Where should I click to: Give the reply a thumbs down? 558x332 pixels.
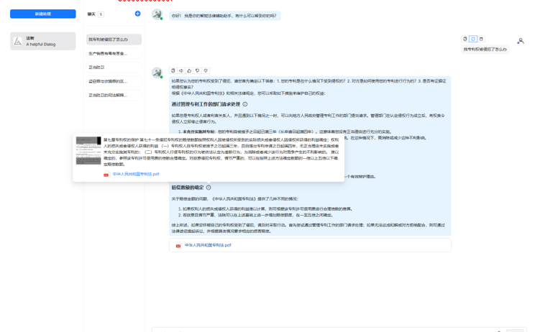(198, 70)
